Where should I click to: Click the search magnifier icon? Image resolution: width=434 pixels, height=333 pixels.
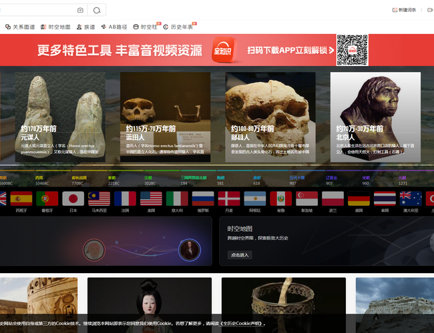(x=97, y=10)
